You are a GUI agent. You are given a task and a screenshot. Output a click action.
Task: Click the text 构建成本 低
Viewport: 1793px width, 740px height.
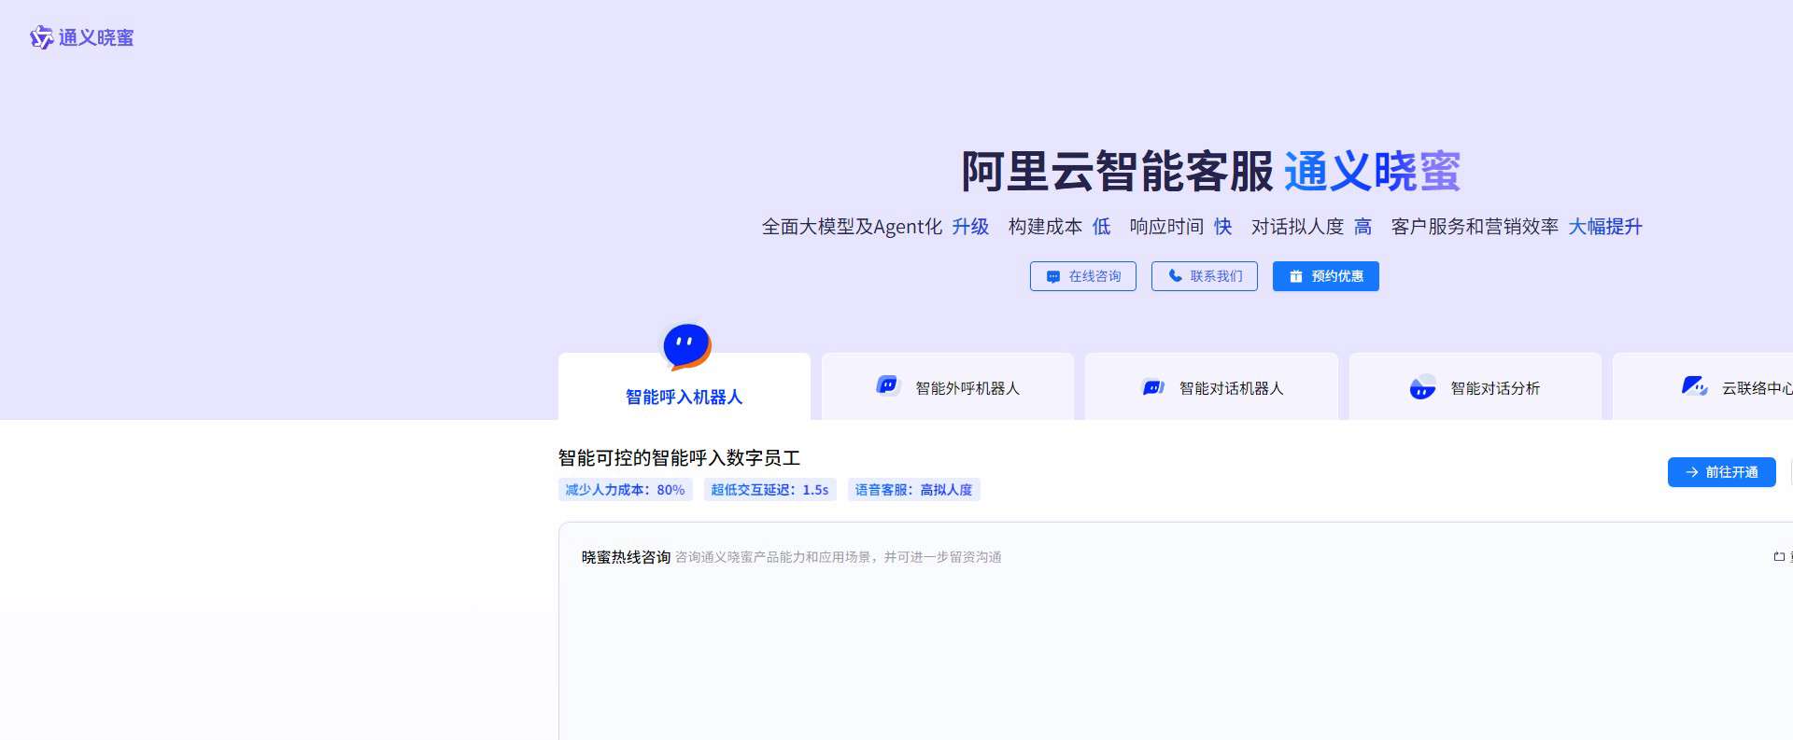tap(1060, 227)
